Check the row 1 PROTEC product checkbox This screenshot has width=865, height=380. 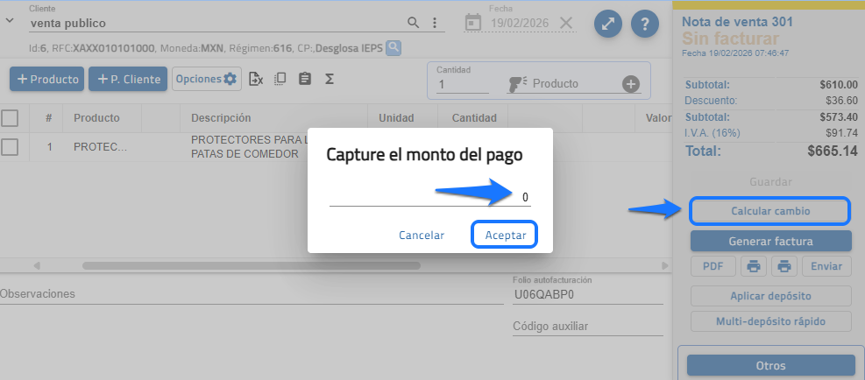[10, 147]
